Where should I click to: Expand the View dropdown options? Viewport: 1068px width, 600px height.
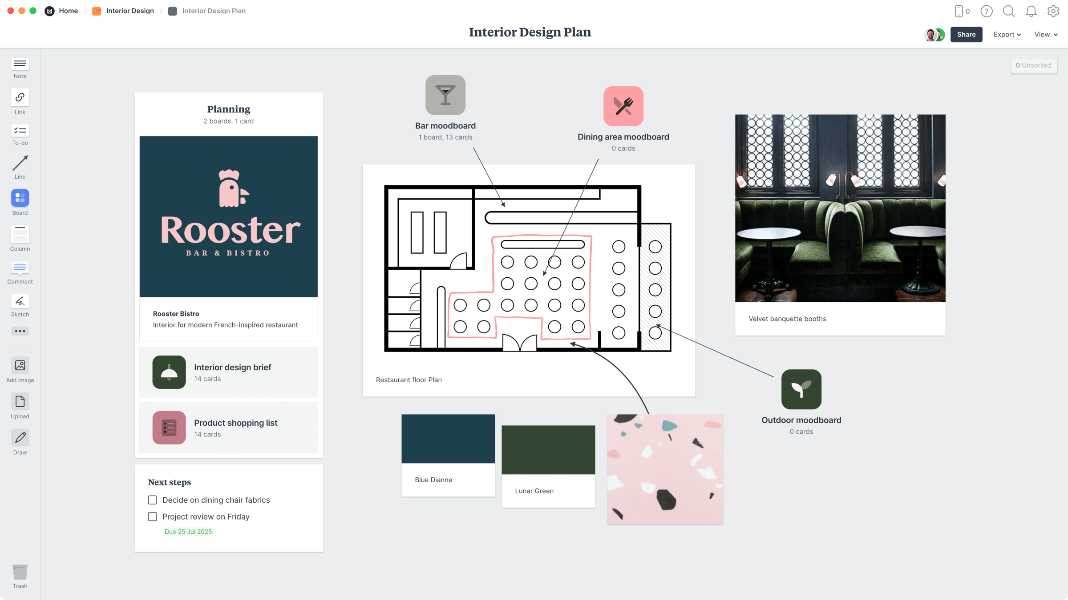tap(1044, 34)
